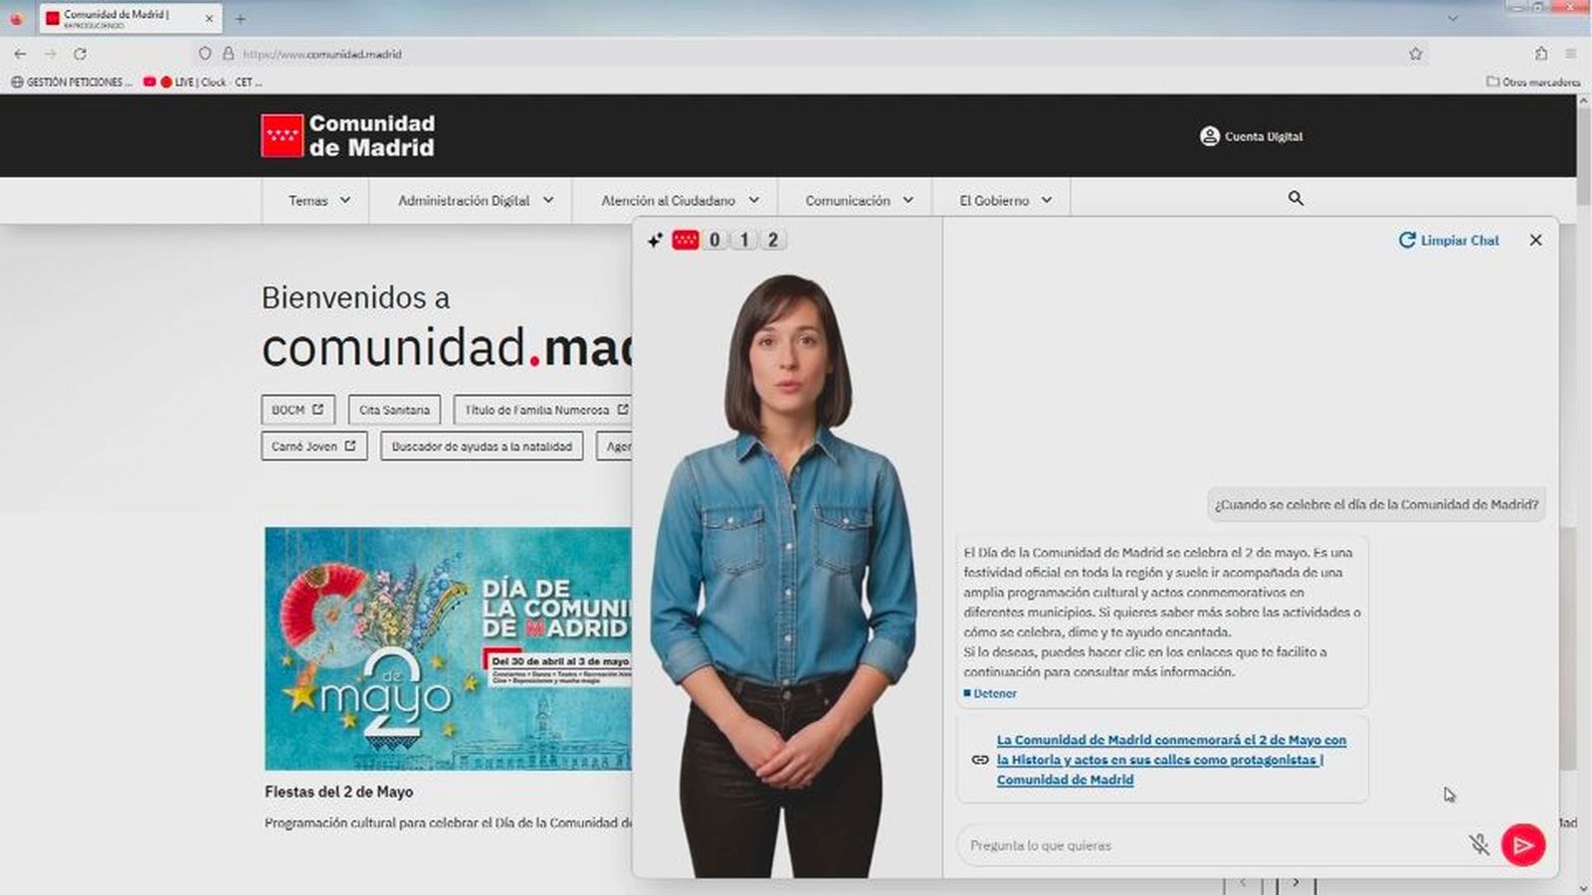Screen dimensions: 1592x895
Task: Open a new browser tab with plus
Action: (240, 18)
